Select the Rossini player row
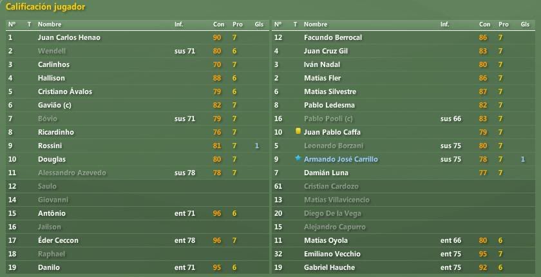 pos(137,146)
